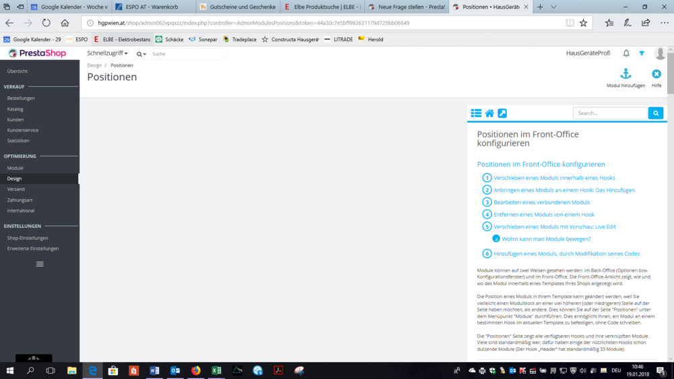Switch to ESPO AT Warenkorb tab
This screenshot has height=379, width=674.
point(154,7)
